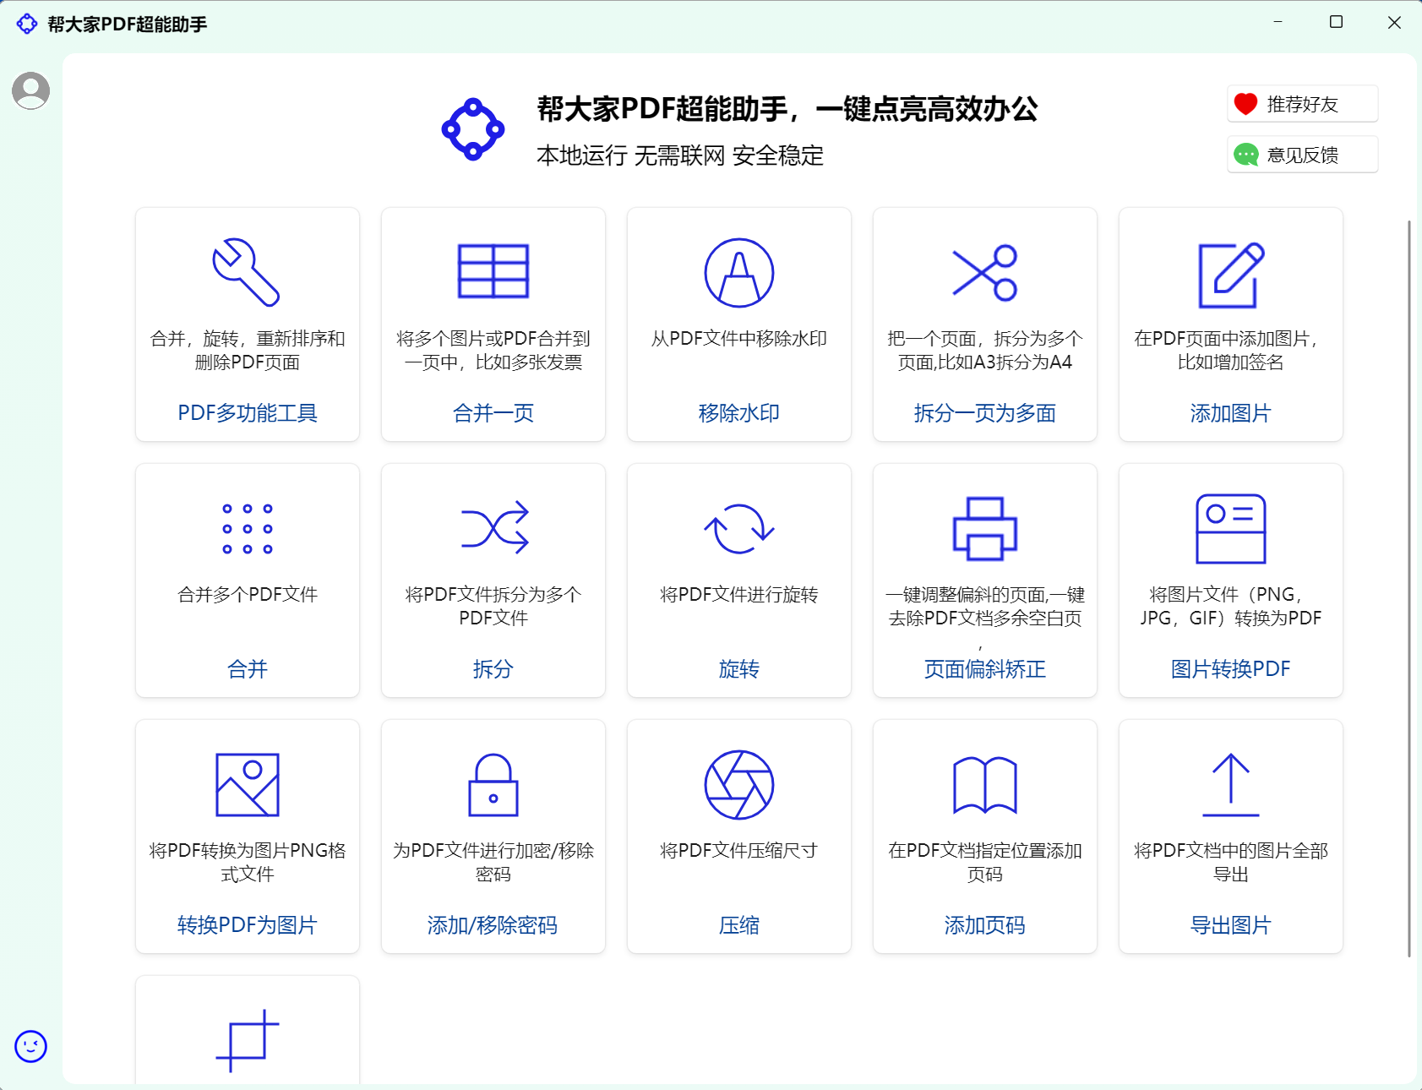Viewport: 1422px width, 1090px height.
Task: Select the scanner icon for 图片转换PDF
Action: (x=1230, y=528)
